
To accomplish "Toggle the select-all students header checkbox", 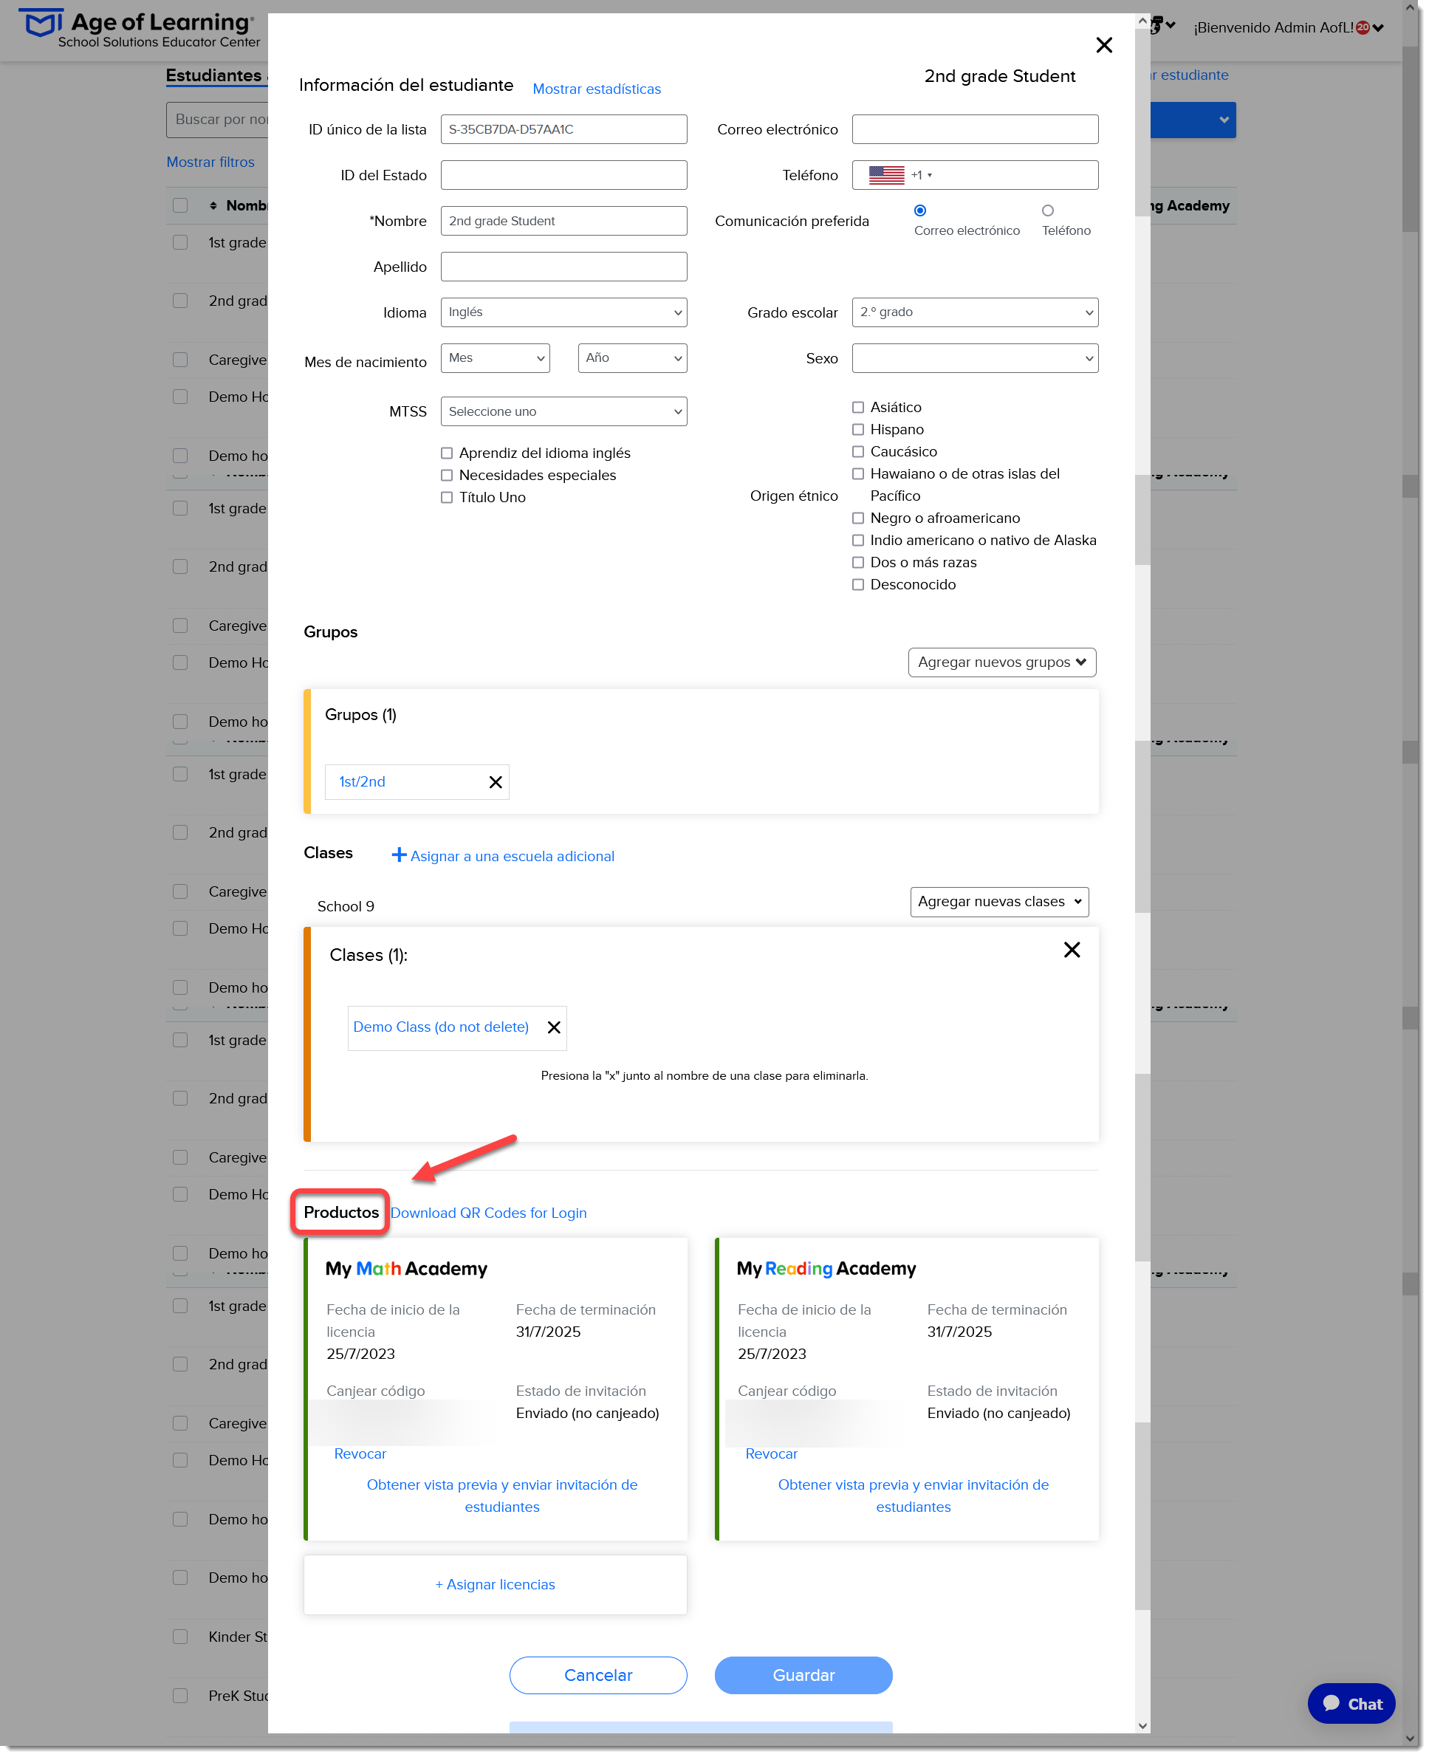I will 180,206.
